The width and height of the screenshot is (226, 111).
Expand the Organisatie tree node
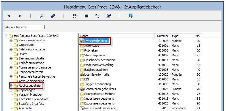11,45
